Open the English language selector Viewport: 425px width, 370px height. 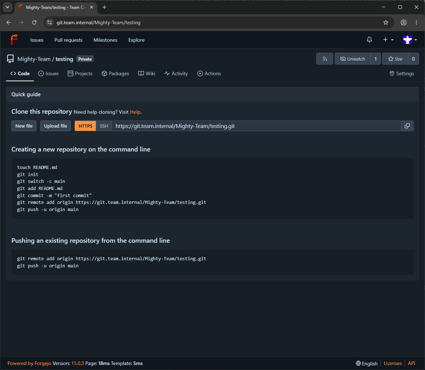(367, 363)
